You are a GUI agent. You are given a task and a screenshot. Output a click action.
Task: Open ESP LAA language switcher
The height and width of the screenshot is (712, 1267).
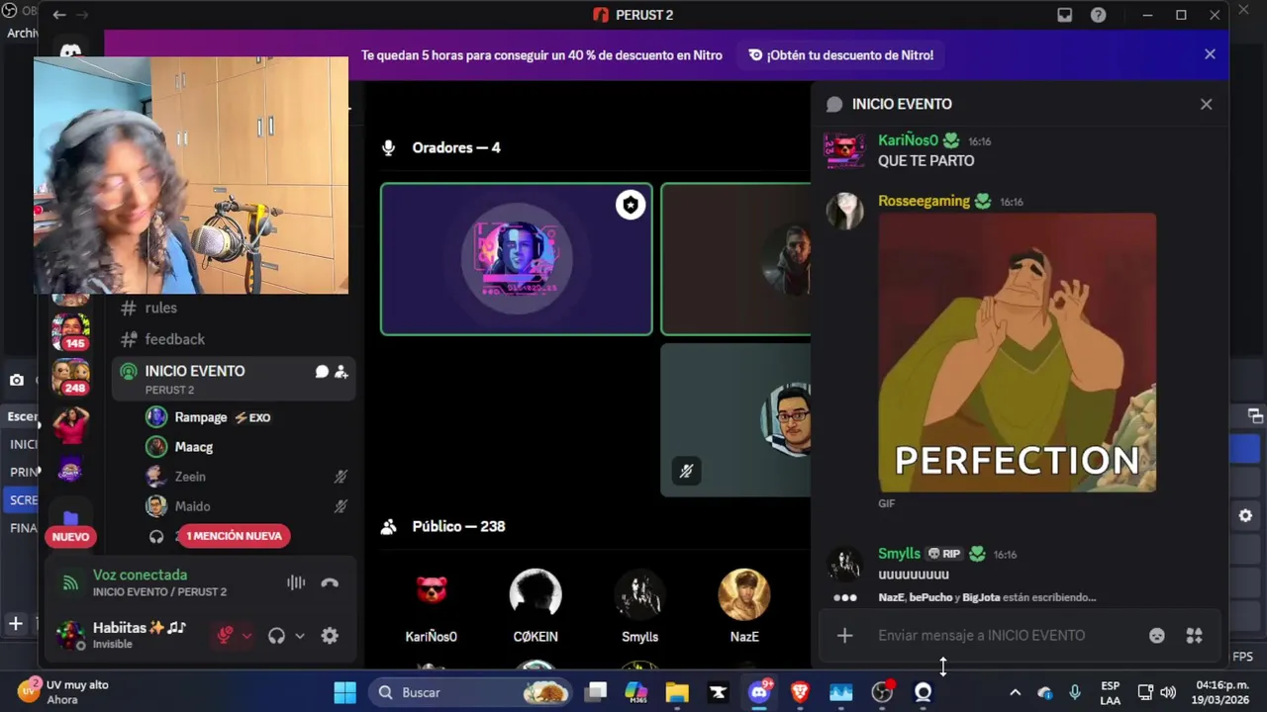coord(1111,692)
